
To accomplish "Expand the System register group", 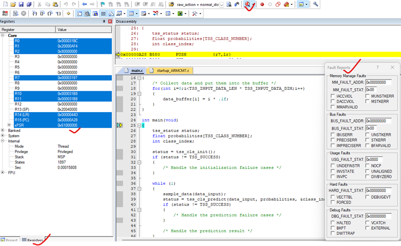I will 3,136.
